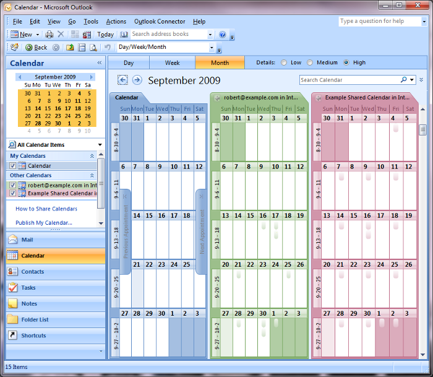Click the Delete X icon in toolbar
The image size is (433, 377).
click(x=61, y=34)
